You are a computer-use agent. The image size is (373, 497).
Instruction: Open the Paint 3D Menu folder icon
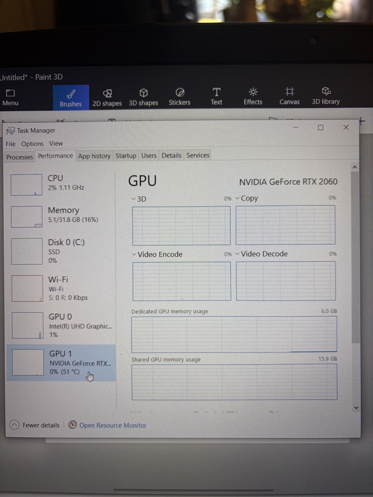tap(11, 93)
